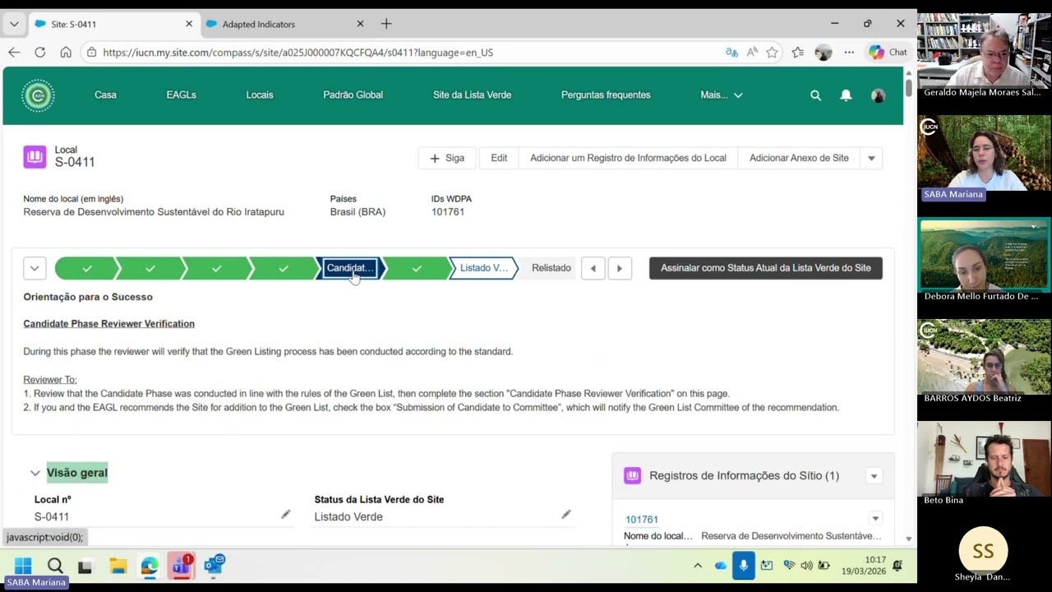Open Padrão Global navigation item
This screenshot has width=1052, height=592.
(x=353, y=95)
